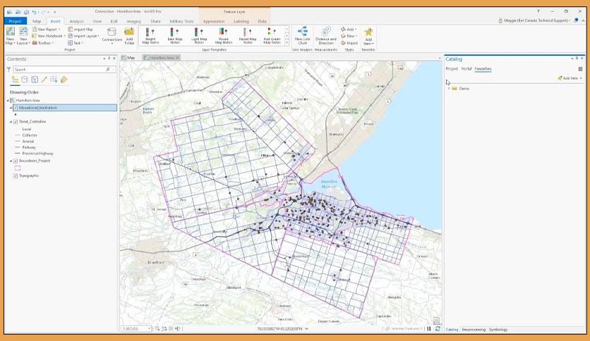The height and width of the screenshot is (341, 590).
Task: Collapse the Boundaries_Project layer legend
Action: click(x=11, y=161)
